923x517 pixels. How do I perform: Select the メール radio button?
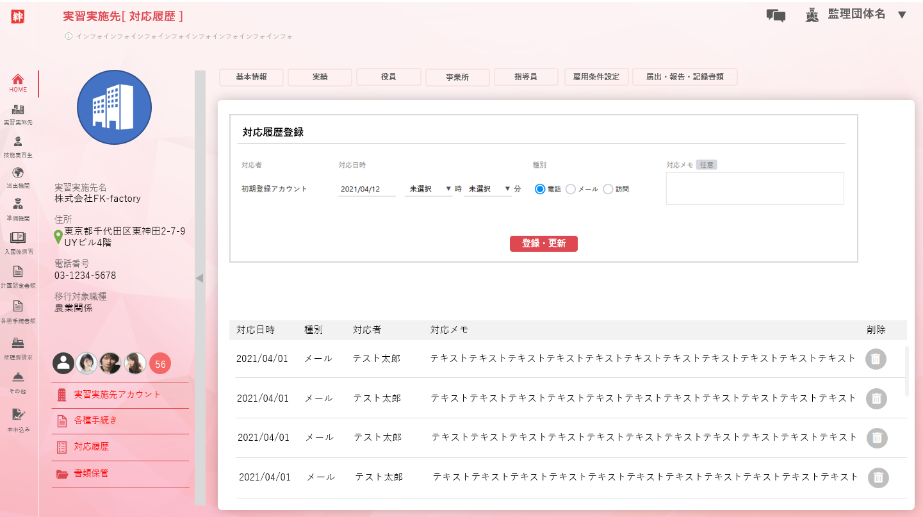[x=571, y=189]
